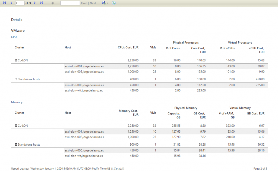
Task: Click the 323.00 vRAM value
Action: [230, 126]
